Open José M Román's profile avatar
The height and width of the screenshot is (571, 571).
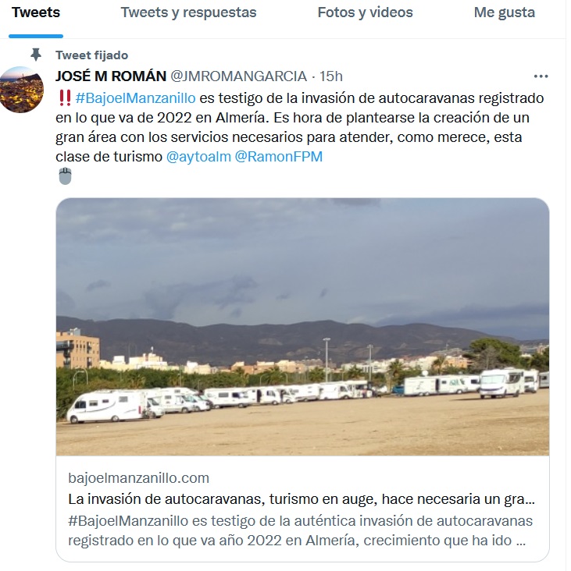click(22, 90)
